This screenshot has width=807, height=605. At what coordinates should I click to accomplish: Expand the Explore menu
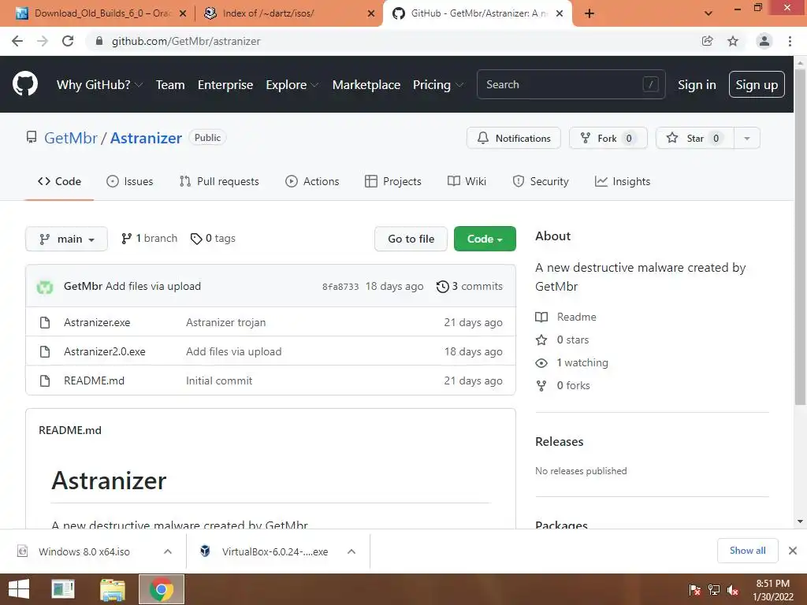pyautogui.click(x=292, y=85)
